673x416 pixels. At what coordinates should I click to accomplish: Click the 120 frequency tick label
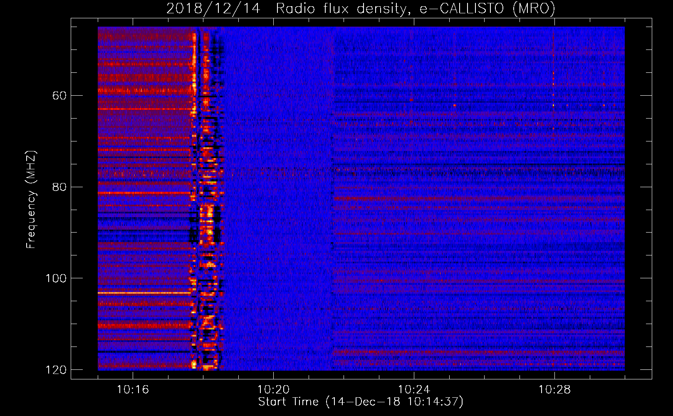pyautogui.click(x=56, y=370)
